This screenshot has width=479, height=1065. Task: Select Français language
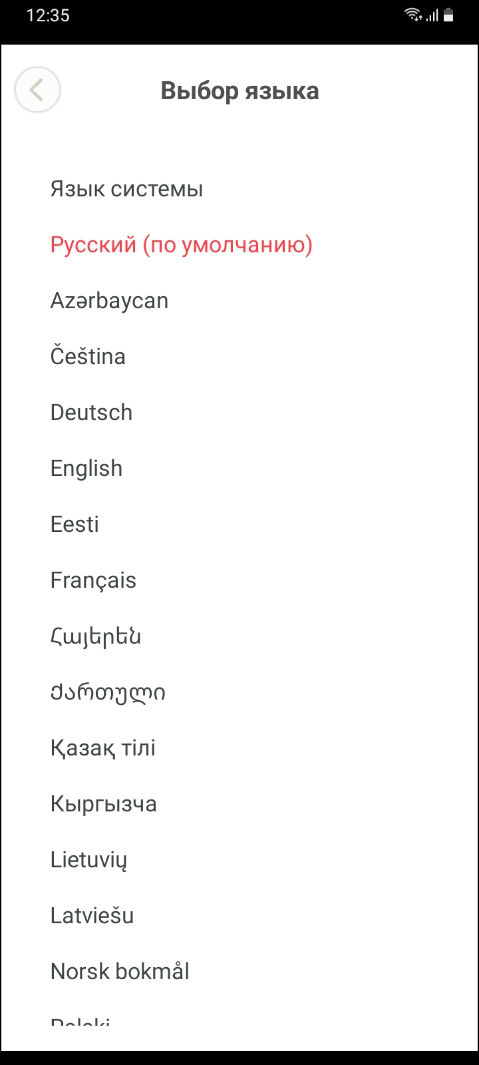tap(93, 580)
